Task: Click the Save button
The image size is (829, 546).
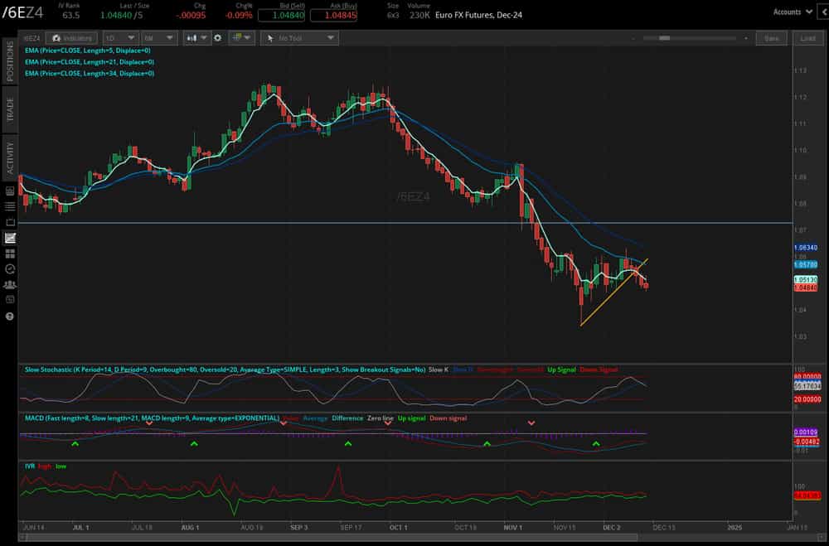Action: (x=771, y=37)
